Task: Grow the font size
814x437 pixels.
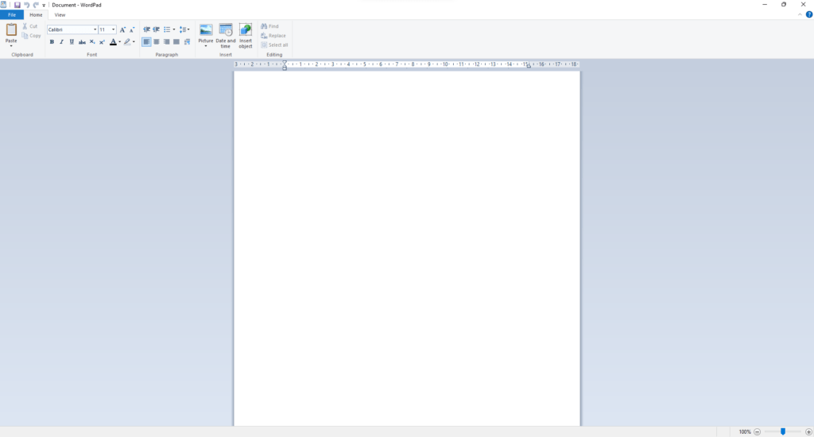Action: pos(122,29)
